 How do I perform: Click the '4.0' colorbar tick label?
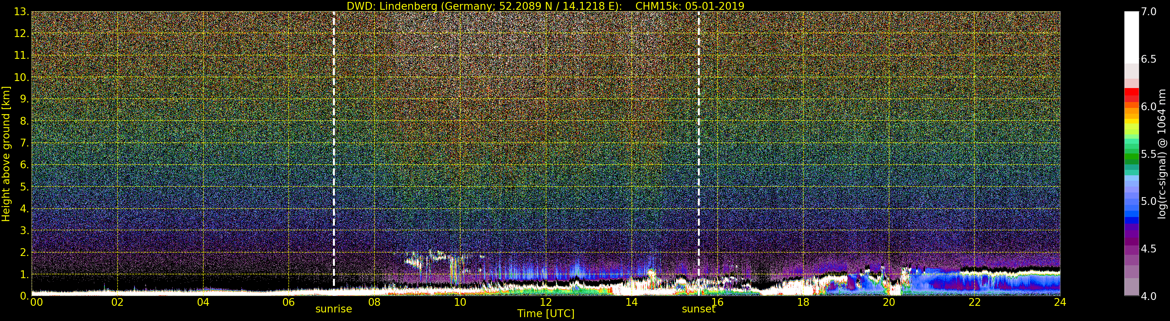point(1149,296)
